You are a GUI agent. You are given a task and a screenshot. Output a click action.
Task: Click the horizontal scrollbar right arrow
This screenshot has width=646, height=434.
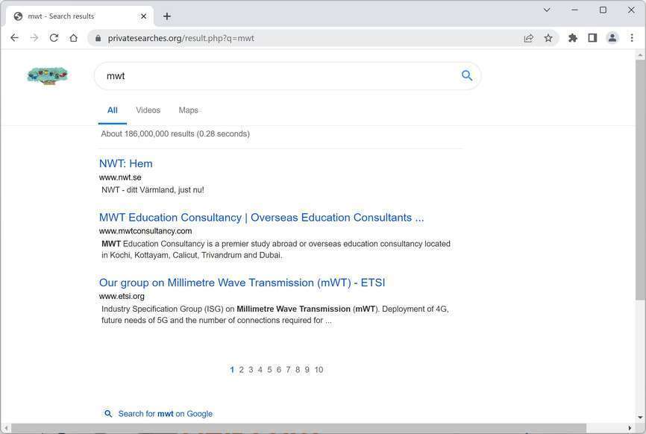click(630, 428)
